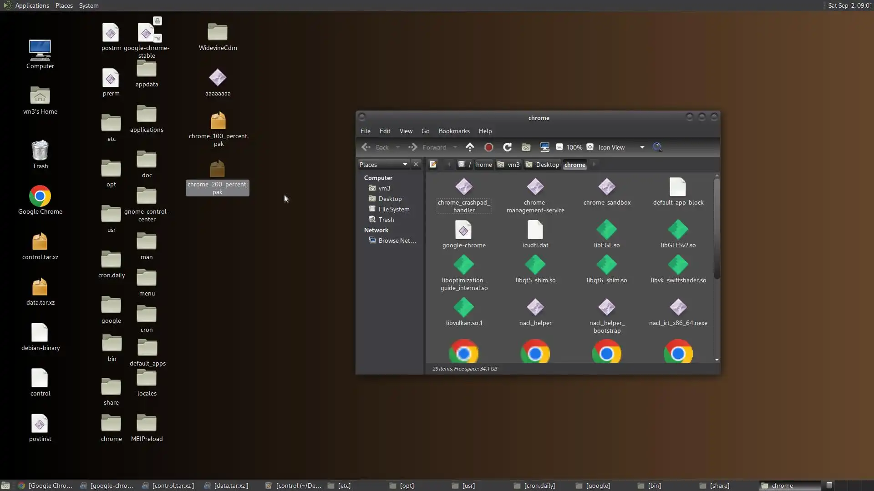Select the chrome-sandbox file
The width and height of the screenshot is (874, 491).
pyautogui.click(x=606, y=192)
